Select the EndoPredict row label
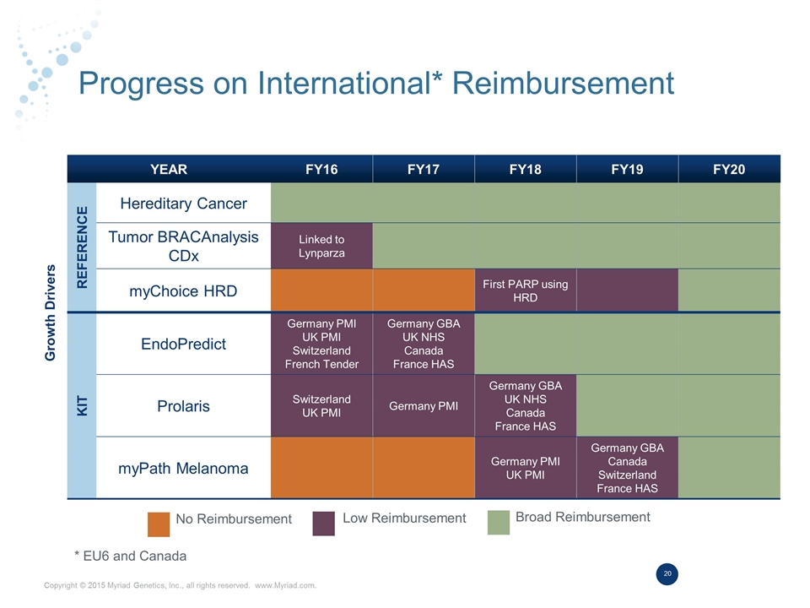Screen dimensions: 810x608 pyautogui.click(x=183, y=344)
